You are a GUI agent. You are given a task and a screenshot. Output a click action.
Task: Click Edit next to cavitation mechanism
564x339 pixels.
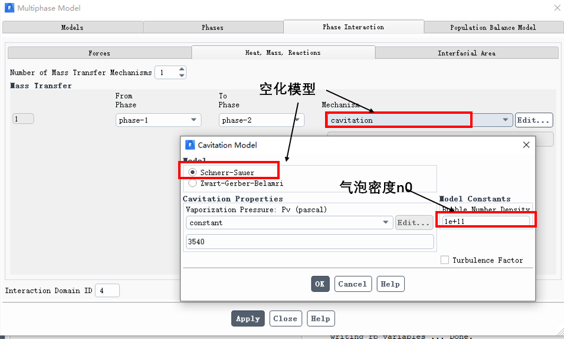534,120
